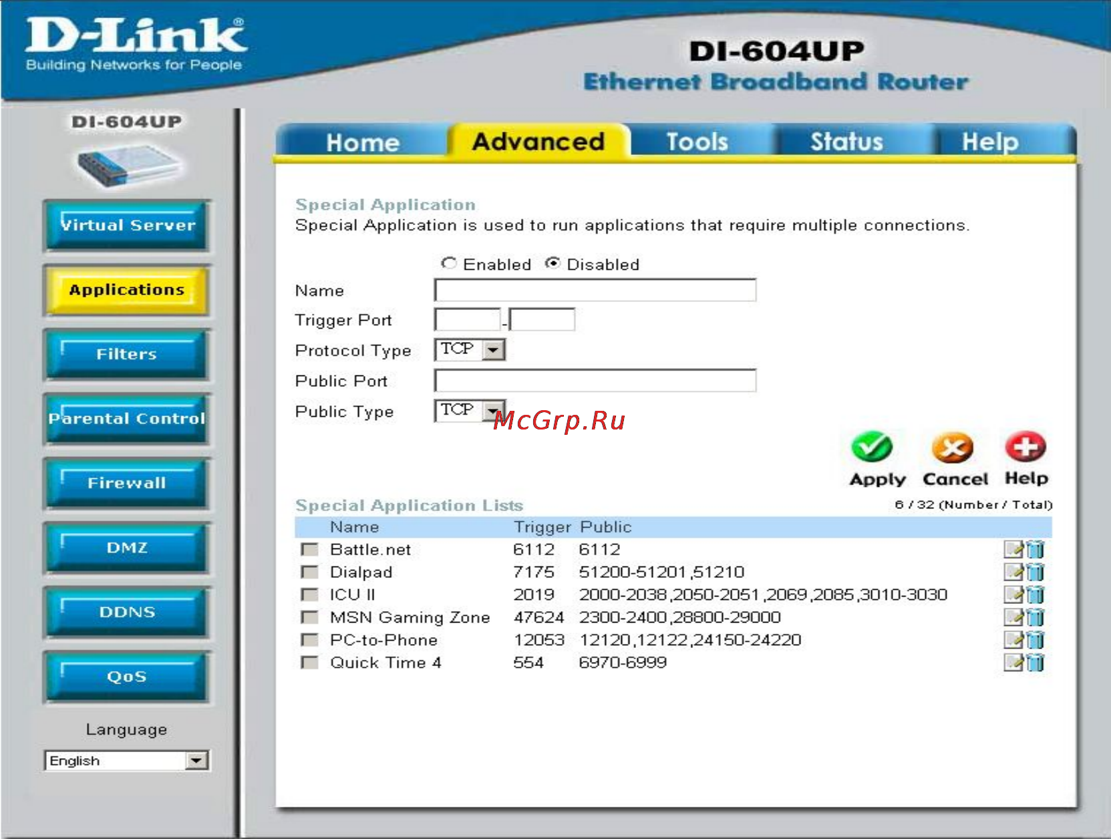This screenshot has height=839, width=1111.
Task: Click the Public column header
Action: [x=605, y=527]
